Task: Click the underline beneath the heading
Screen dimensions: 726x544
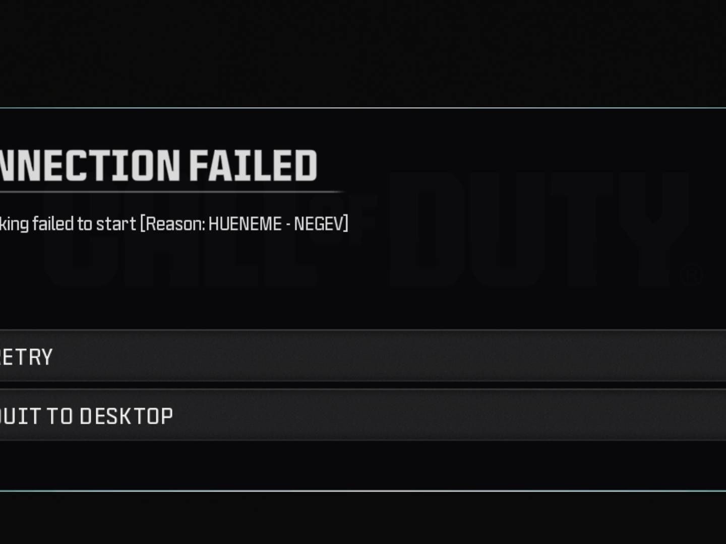Action: [171, 192]
